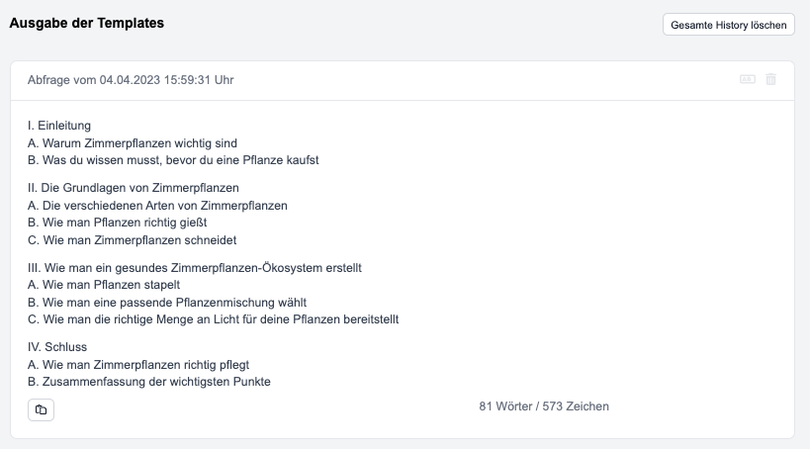Screen dimensions: 810x449
Task: Click heading II. Die Grundlagen von Zimmerpflanzen
Action: (x=134, y=188)
